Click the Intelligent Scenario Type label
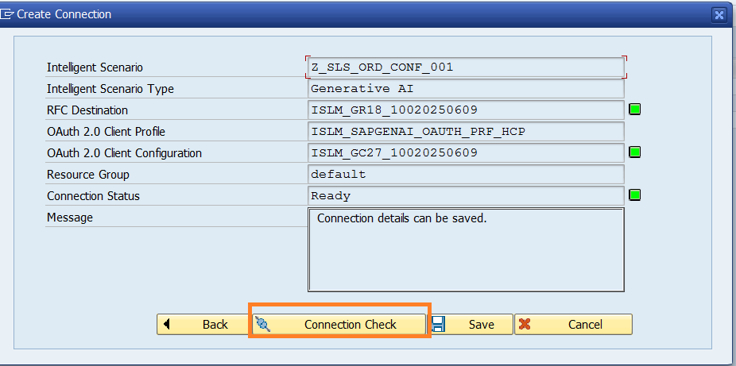 pos(110,89)
